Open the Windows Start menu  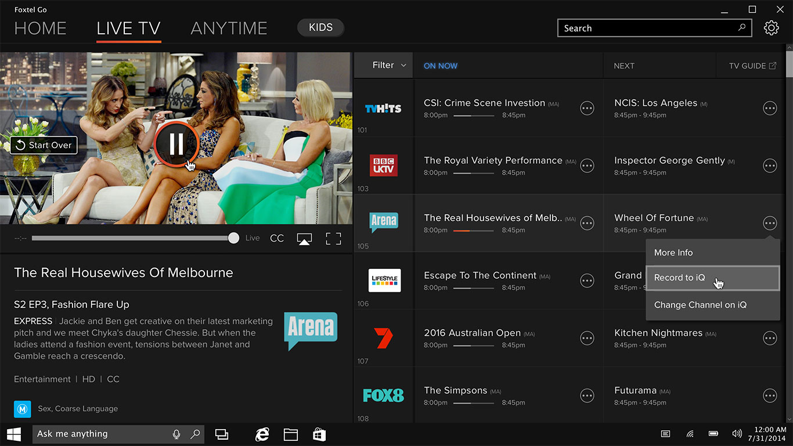pos(14,434)
